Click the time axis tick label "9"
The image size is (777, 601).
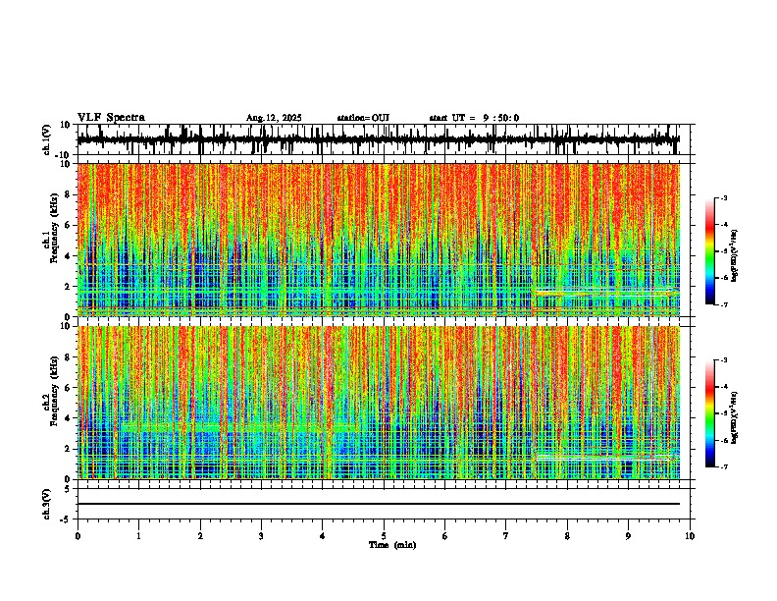click(628, 536)
